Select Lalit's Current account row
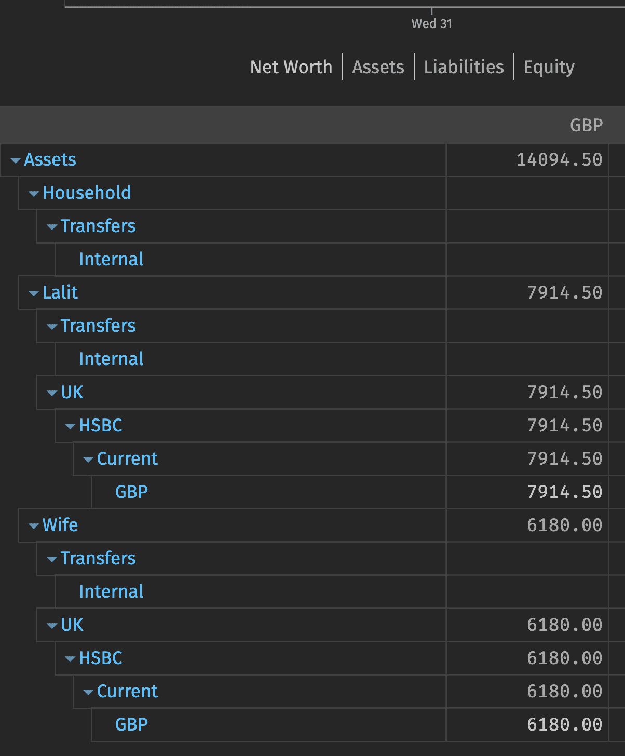This screenshot has width=625, height=756. 127,459
